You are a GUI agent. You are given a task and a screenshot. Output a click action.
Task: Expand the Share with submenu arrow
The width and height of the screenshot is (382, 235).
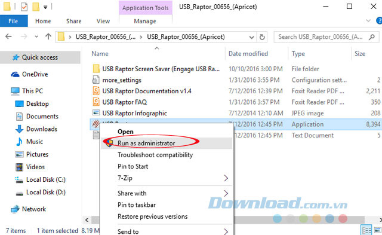click(226, 193)
